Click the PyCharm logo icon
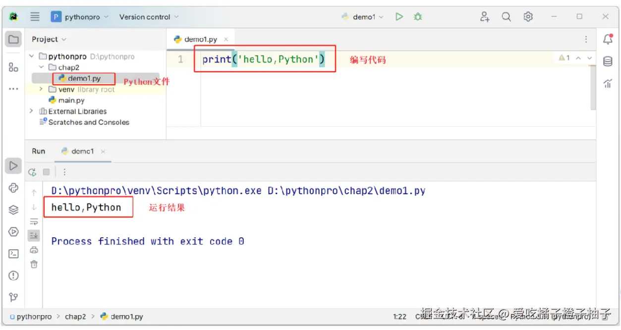621x330 pixels. click(13, 16)
